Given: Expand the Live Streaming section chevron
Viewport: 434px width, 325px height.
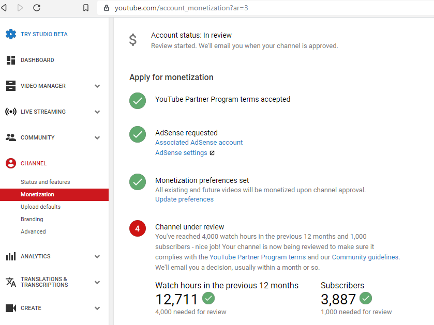Looking at the screenshot, I should pyautogui.click(x=97, y=112).
